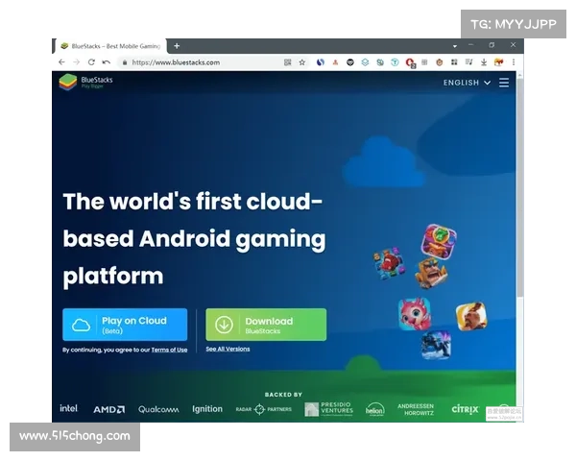Viewport: 576px width, 461px height.
Task: Click the purple-framed game icon at top
Action: [439, 241]
